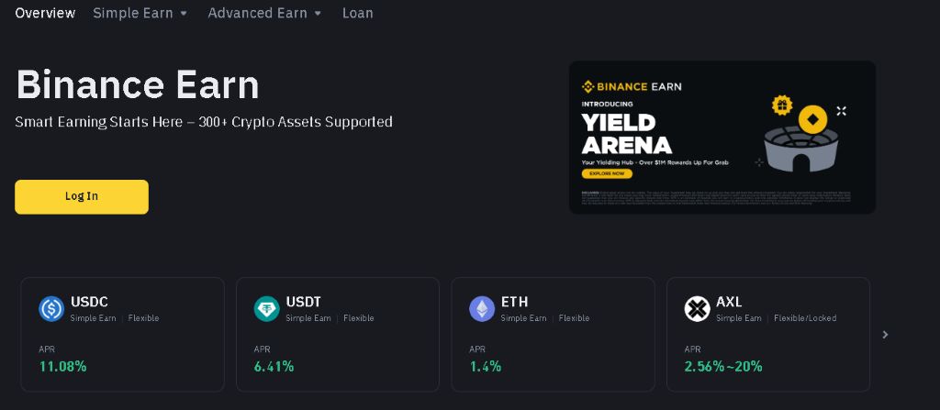This screenshot has width=940, height=410.
Task: Open the Loan tab
Action: [x=357, y=14]
